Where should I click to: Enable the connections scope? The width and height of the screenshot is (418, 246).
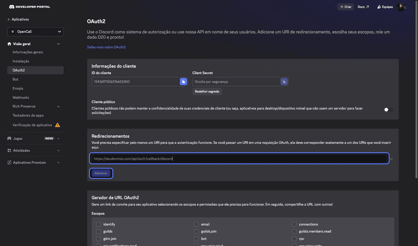click(x=294, y=224)
